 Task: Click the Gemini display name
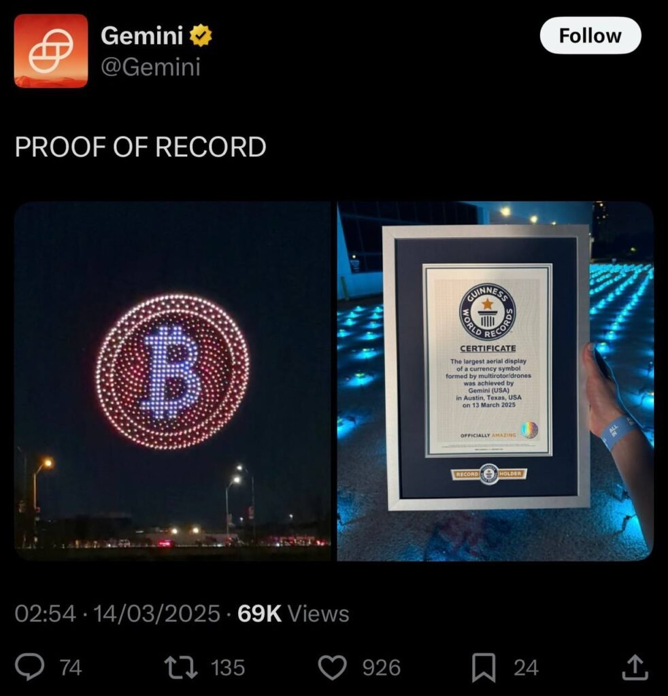click(141, 35)
